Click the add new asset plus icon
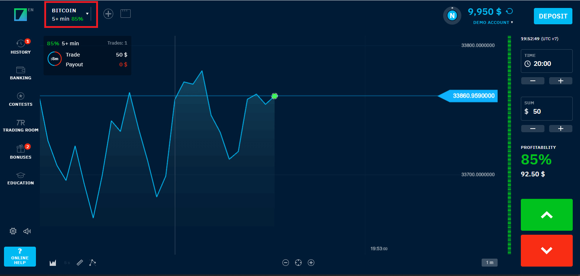 pyautogui.click(x=108, y=13)
